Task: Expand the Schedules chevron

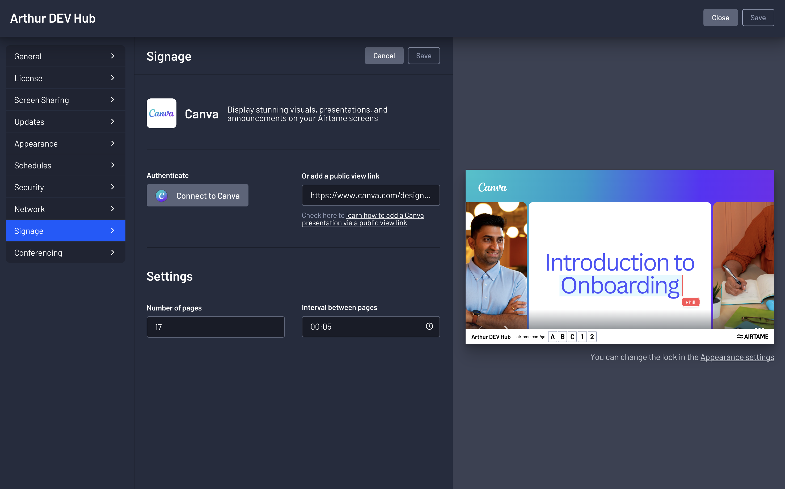Action: [112, 165]
